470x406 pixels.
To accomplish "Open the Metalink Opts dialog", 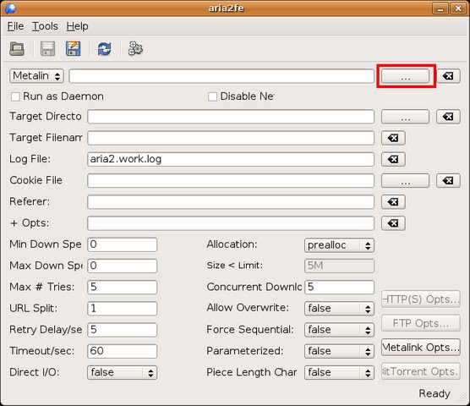I will (x=421, y=348).
